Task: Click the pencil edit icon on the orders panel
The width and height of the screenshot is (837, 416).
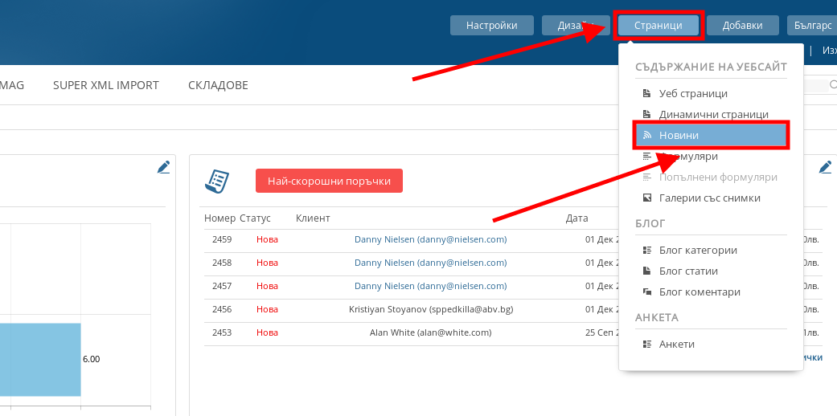Action: [825, 167]
